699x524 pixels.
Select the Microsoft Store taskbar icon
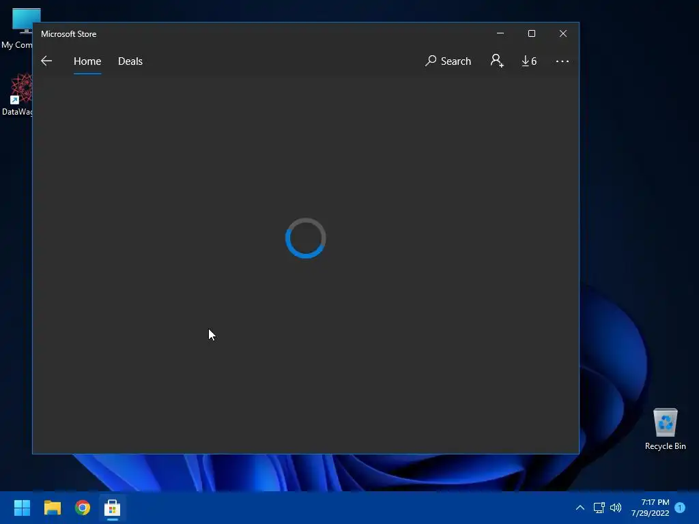[x=113, y=508]
